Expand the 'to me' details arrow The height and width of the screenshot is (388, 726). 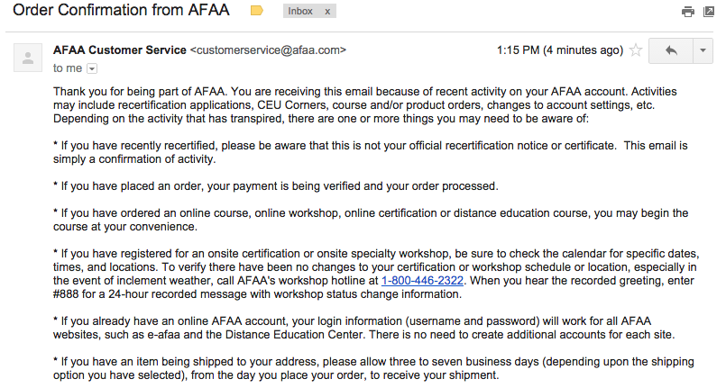(x=92, y=68)
